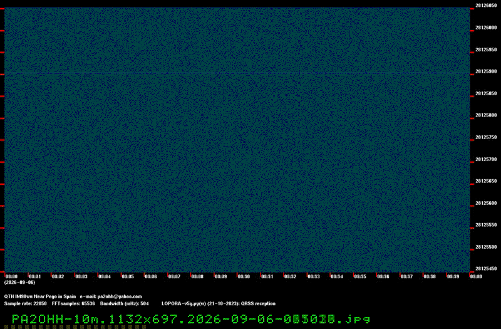This screenshot has width=501, height=329.
Task: Click the 28125850 frequency label
Action: click(486, 93)
